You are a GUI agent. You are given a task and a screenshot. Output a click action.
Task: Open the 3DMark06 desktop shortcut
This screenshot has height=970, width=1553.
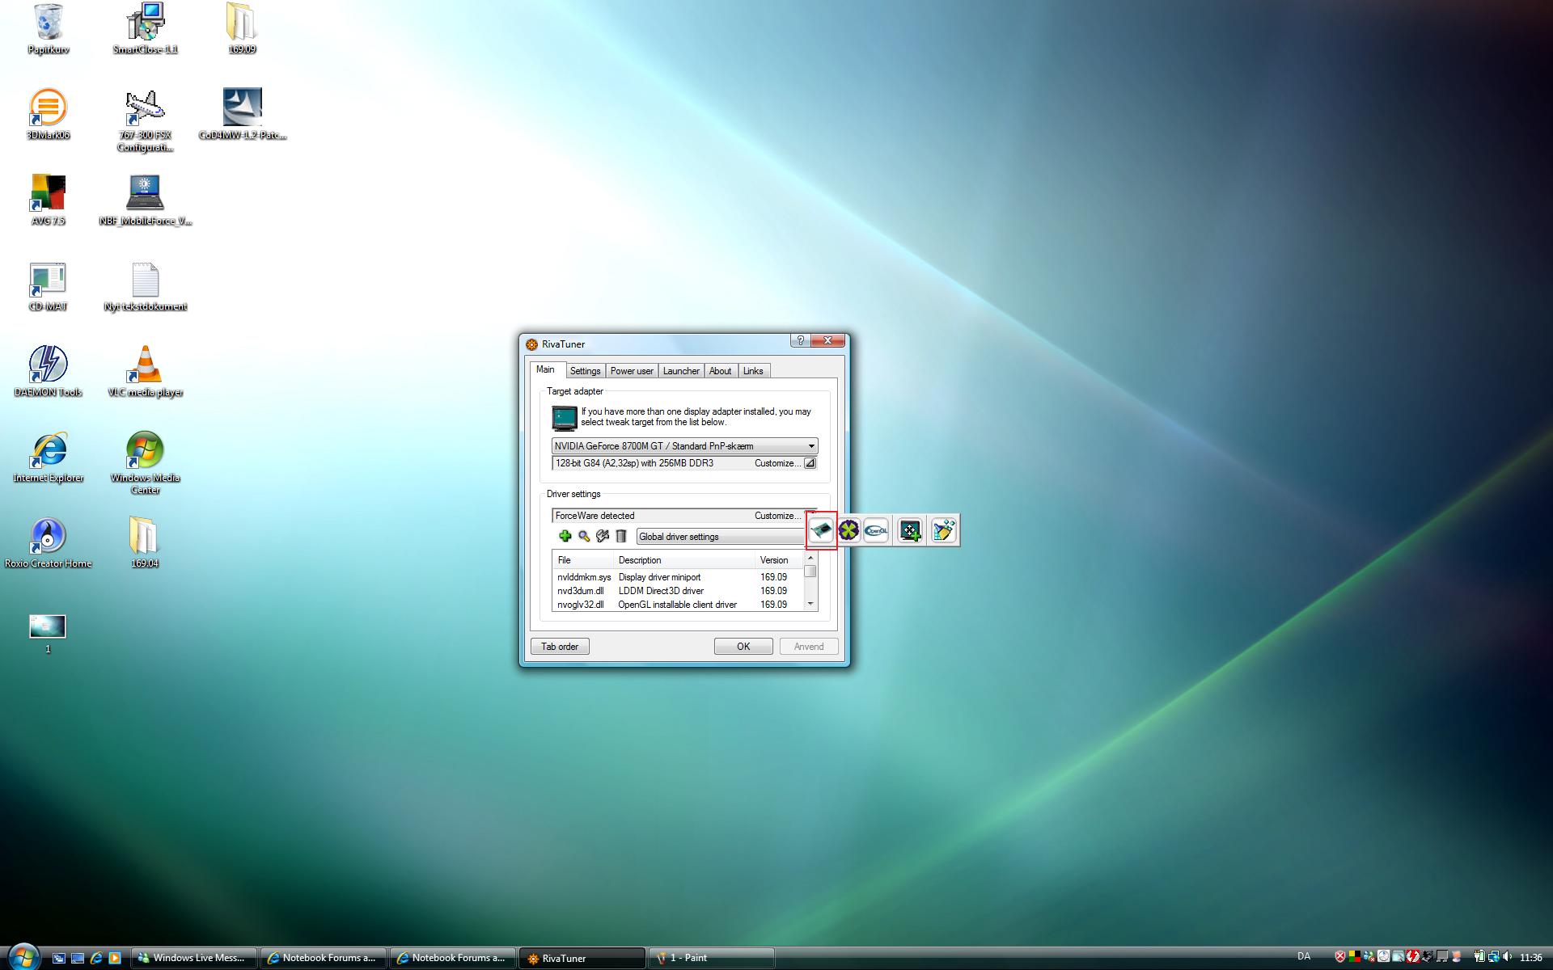coord(48,114)
